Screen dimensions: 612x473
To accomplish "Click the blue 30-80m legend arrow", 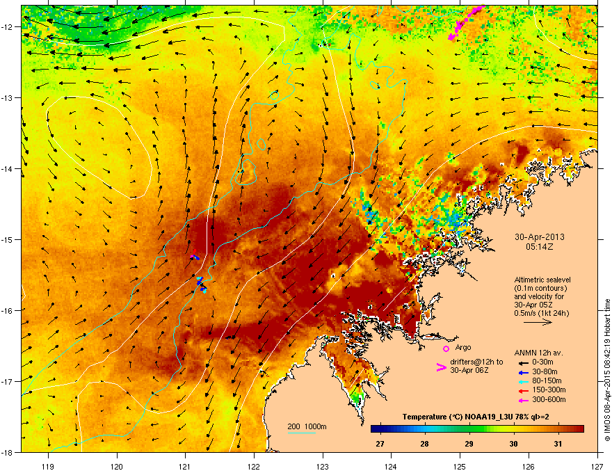I will coord(523,372).
